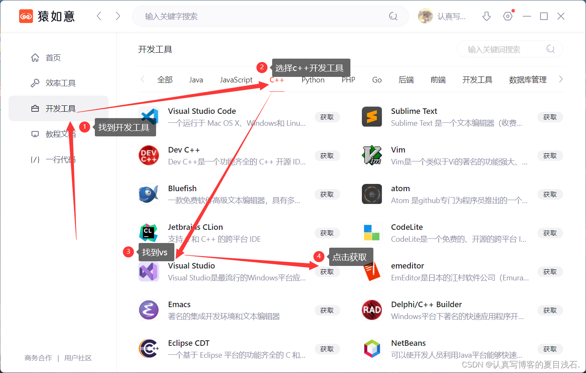Image resolution: width=586 pixels, height=373 pixels.
Task: Click the Bluefish fish icon
Action: click(x=149, y=194)
